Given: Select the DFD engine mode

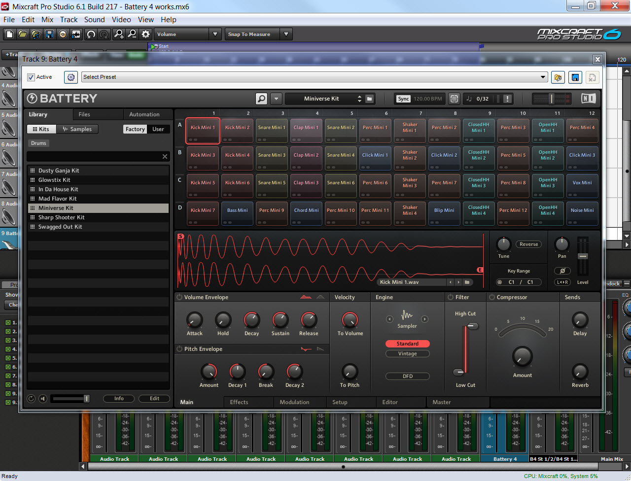Looking at the screenshot, I should tap(407, 377).
